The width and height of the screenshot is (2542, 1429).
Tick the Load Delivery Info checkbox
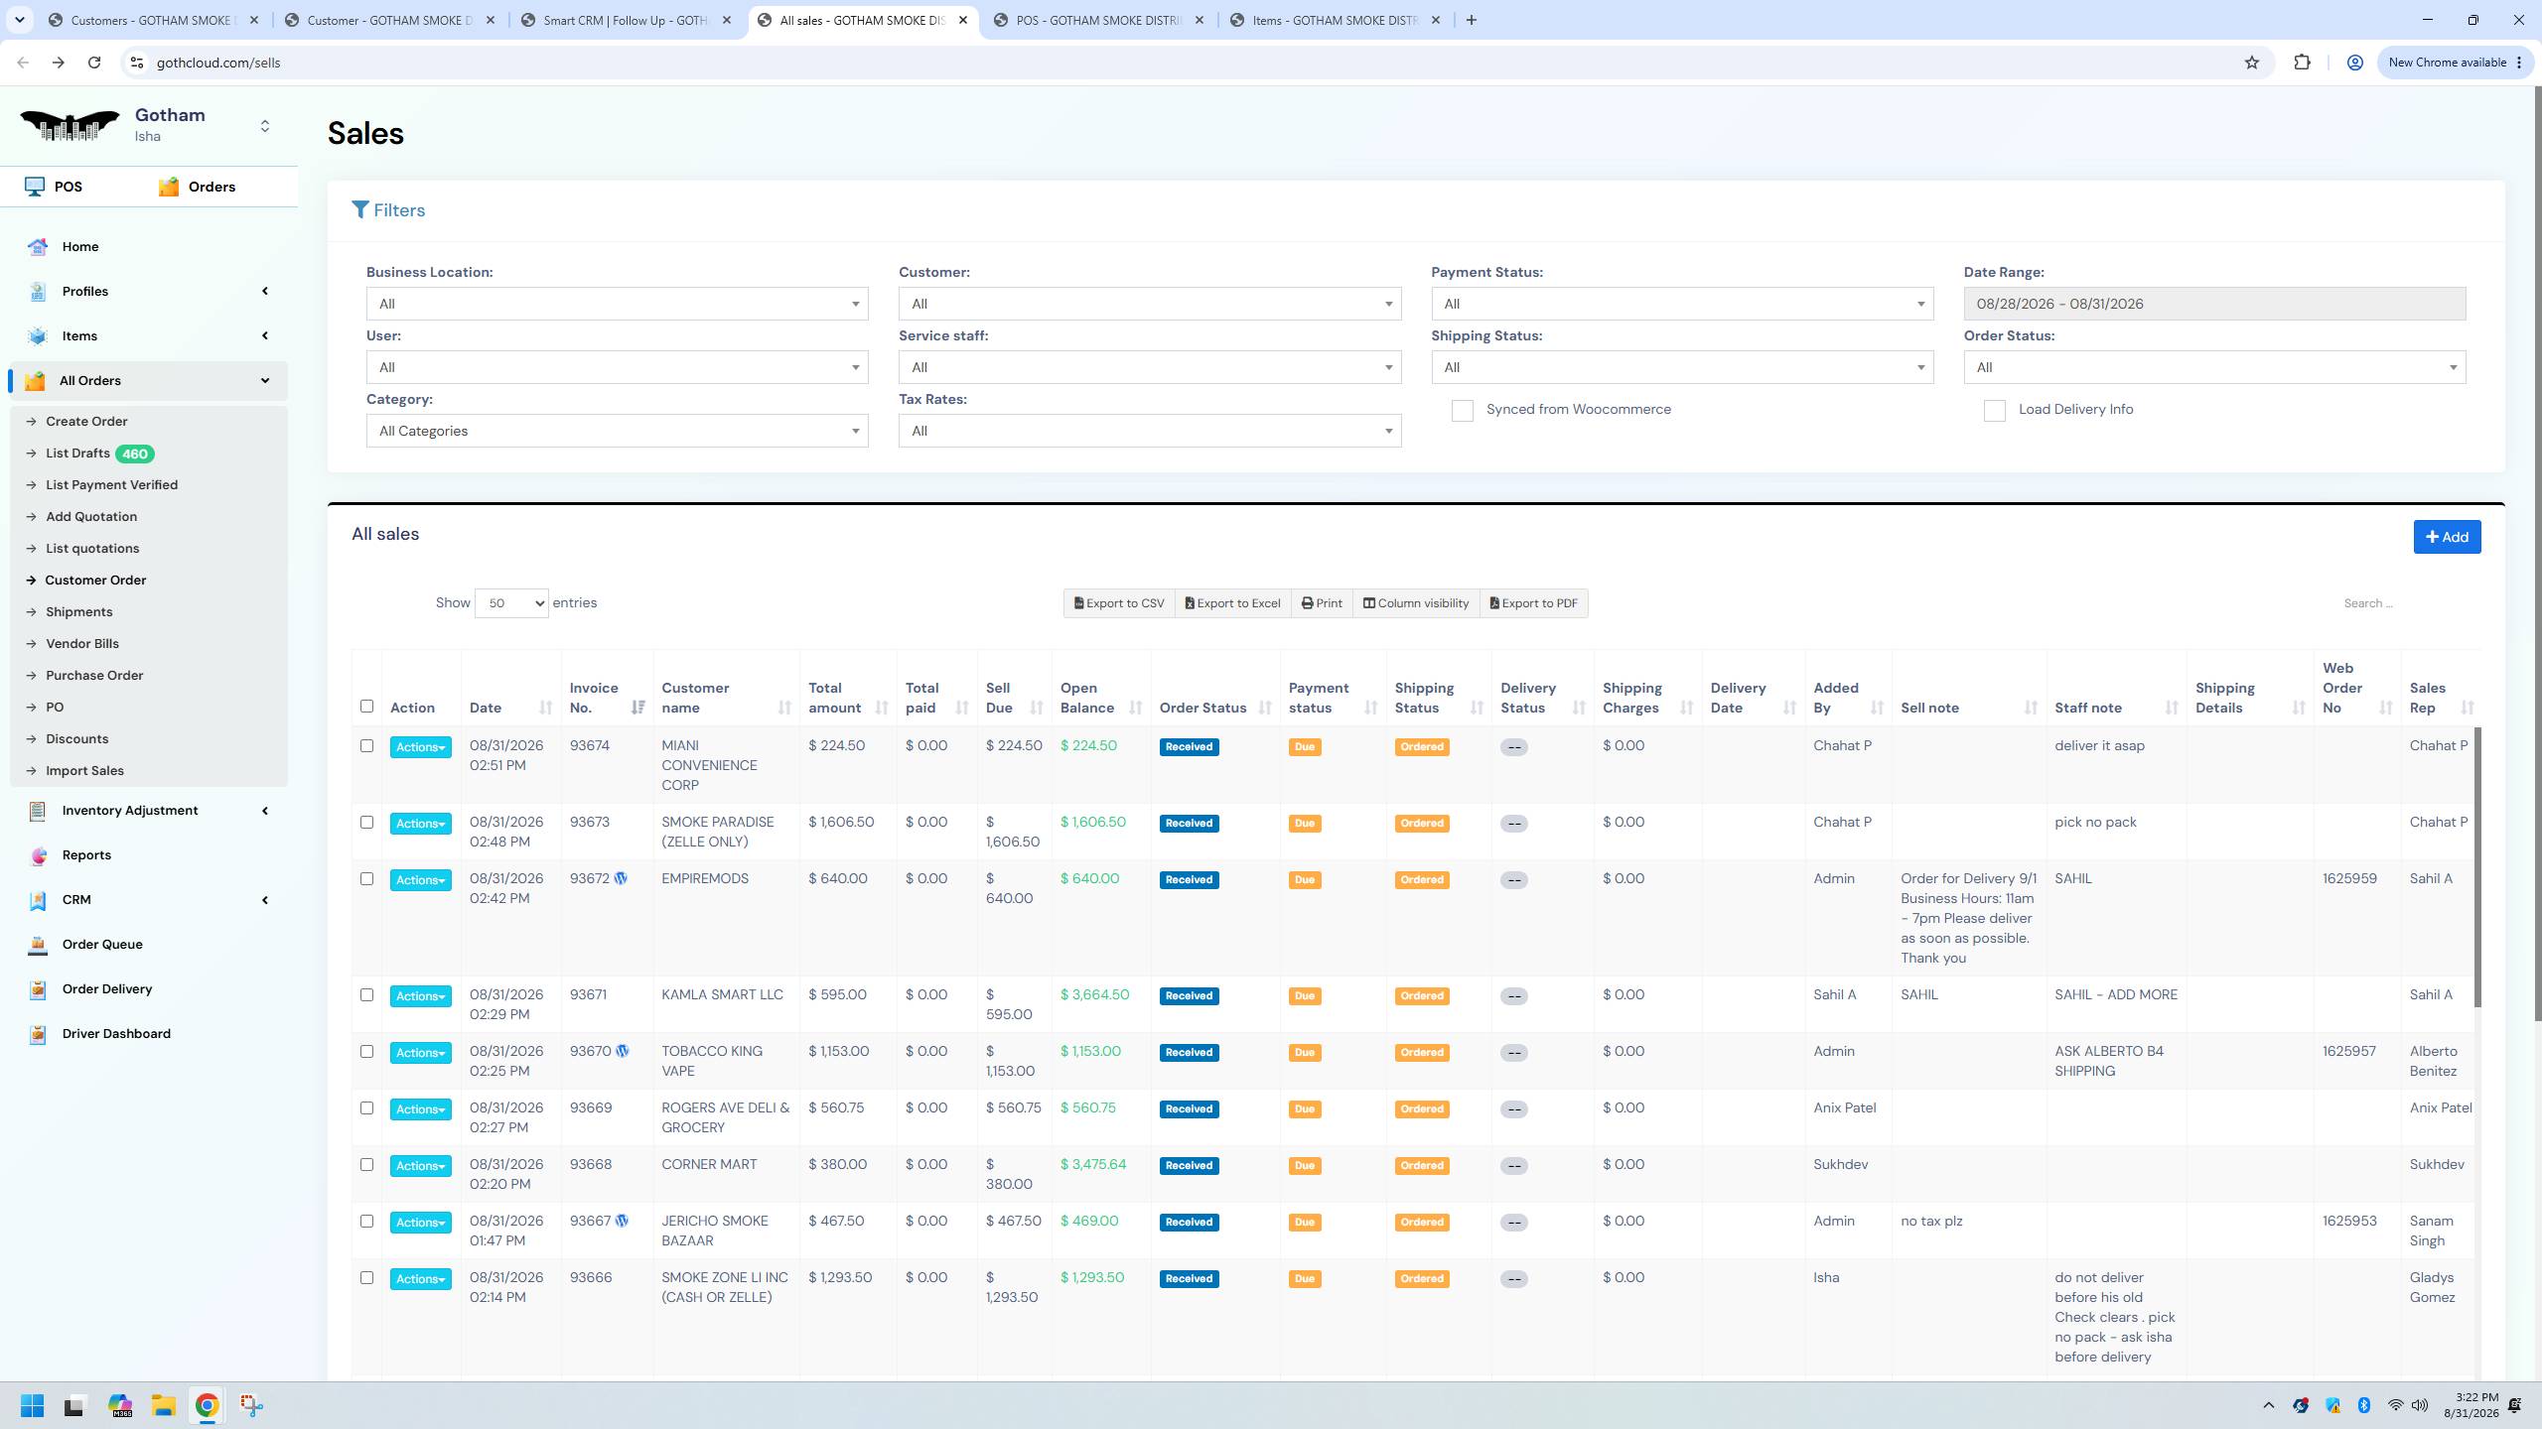coord(1994,411)
